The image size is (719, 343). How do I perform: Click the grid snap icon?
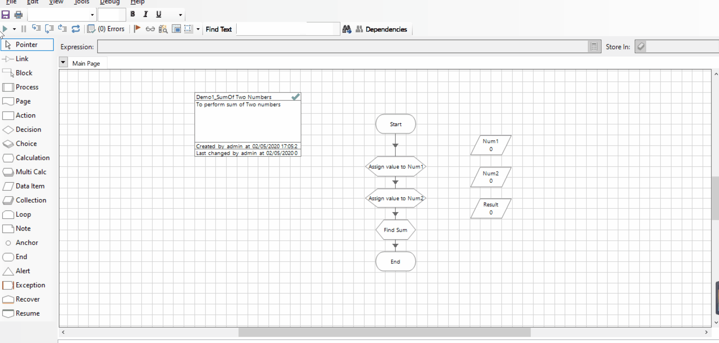189,29
